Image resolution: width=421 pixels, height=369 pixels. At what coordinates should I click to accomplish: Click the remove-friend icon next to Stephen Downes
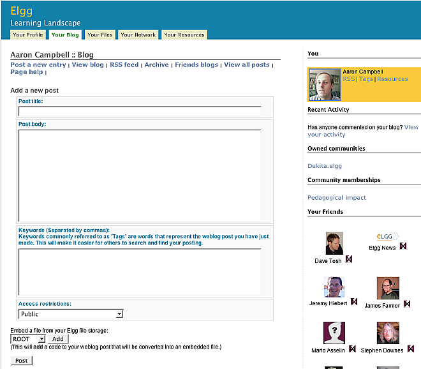(411, 349)
